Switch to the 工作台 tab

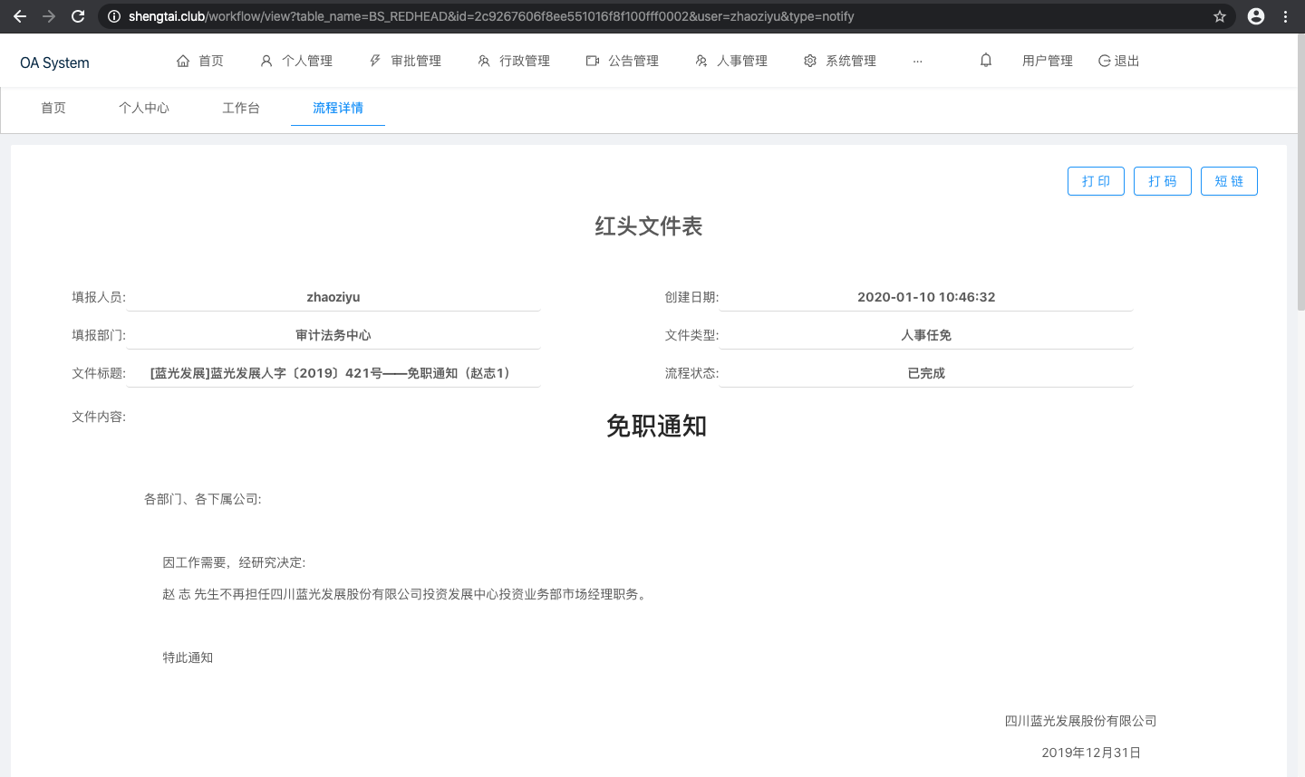click(241, 107)
